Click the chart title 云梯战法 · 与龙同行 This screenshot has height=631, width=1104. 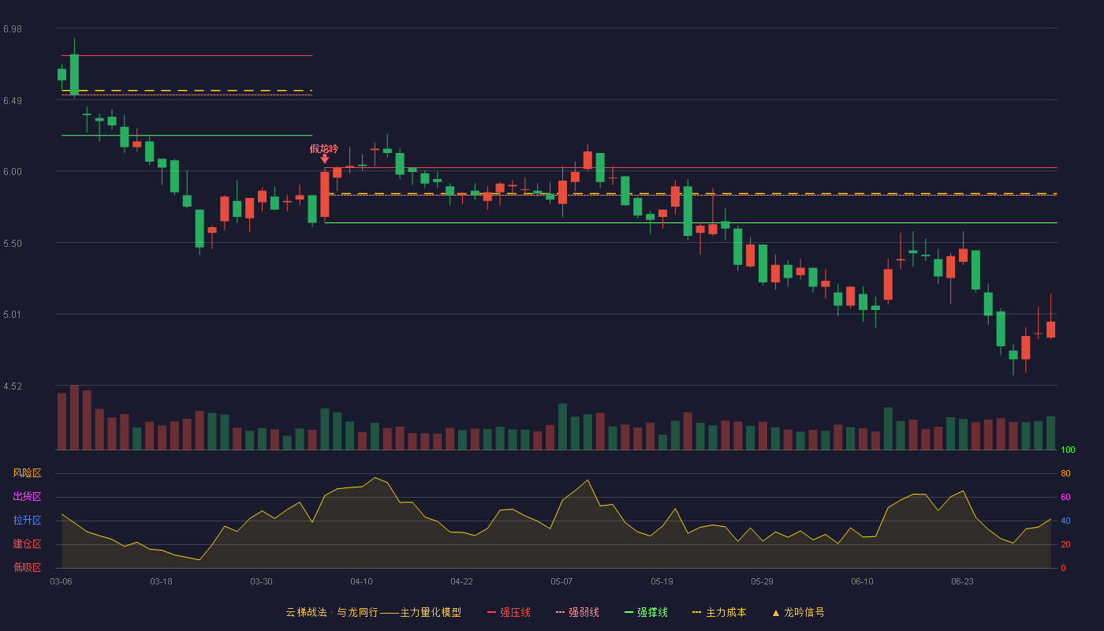click(x=332, y=612)
